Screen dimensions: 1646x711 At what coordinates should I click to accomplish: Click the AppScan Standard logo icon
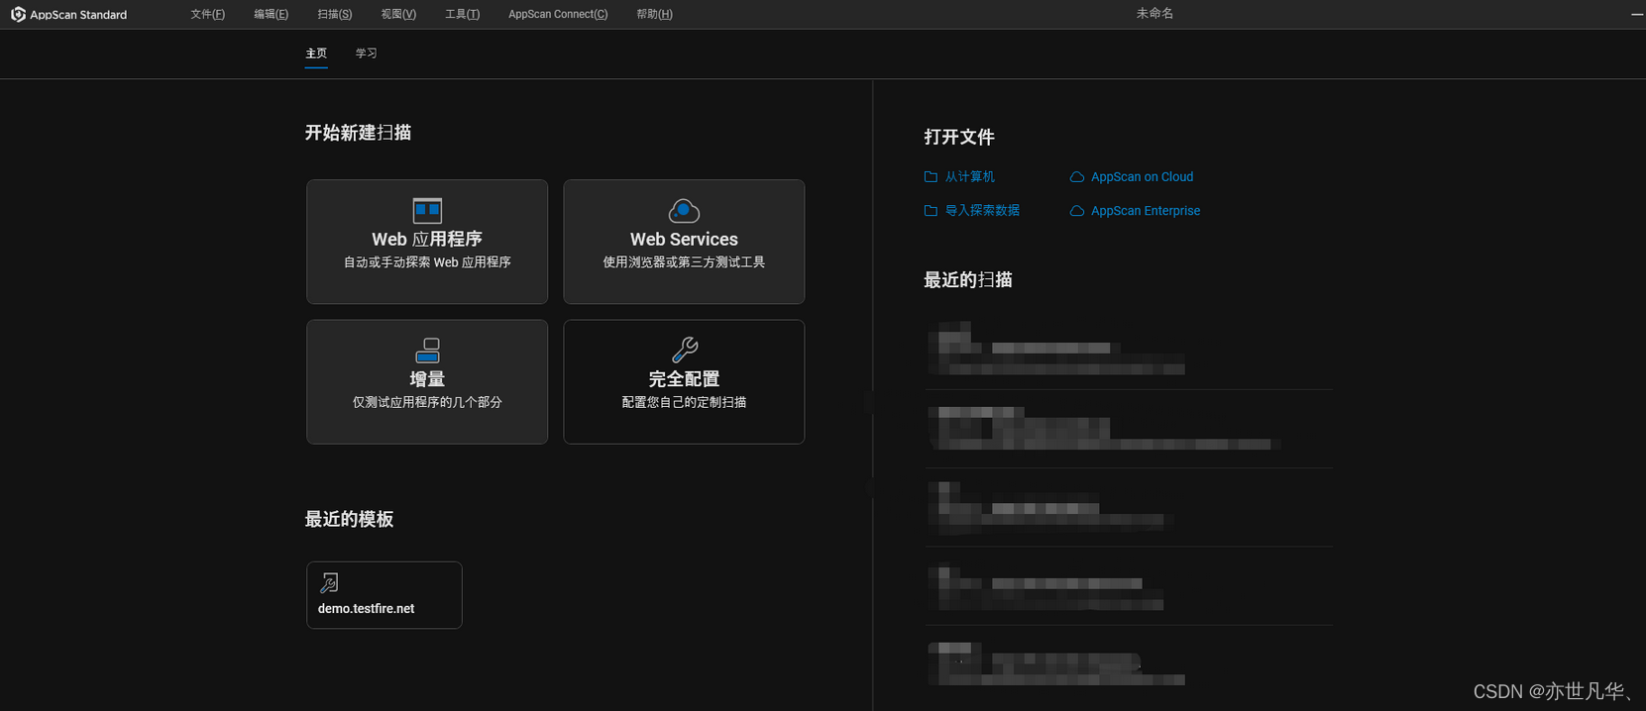click(18, 14)
